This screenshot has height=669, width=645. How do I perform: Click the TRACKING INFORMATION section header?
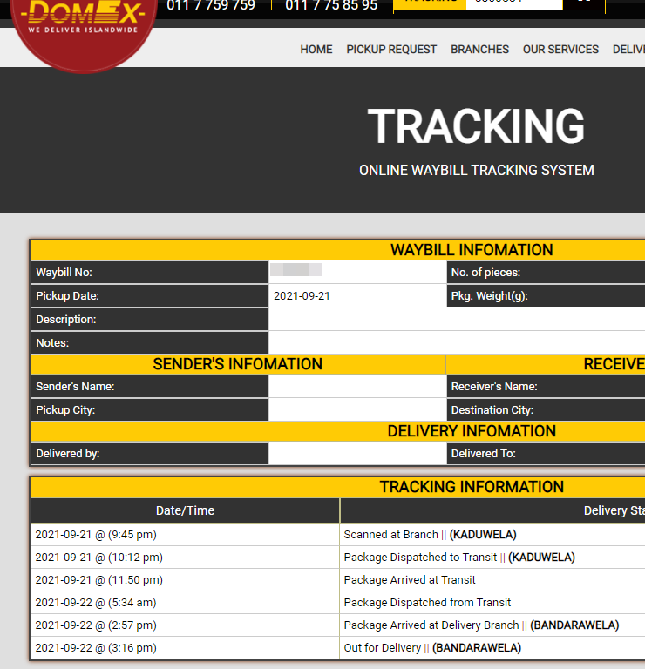point(472,487)
